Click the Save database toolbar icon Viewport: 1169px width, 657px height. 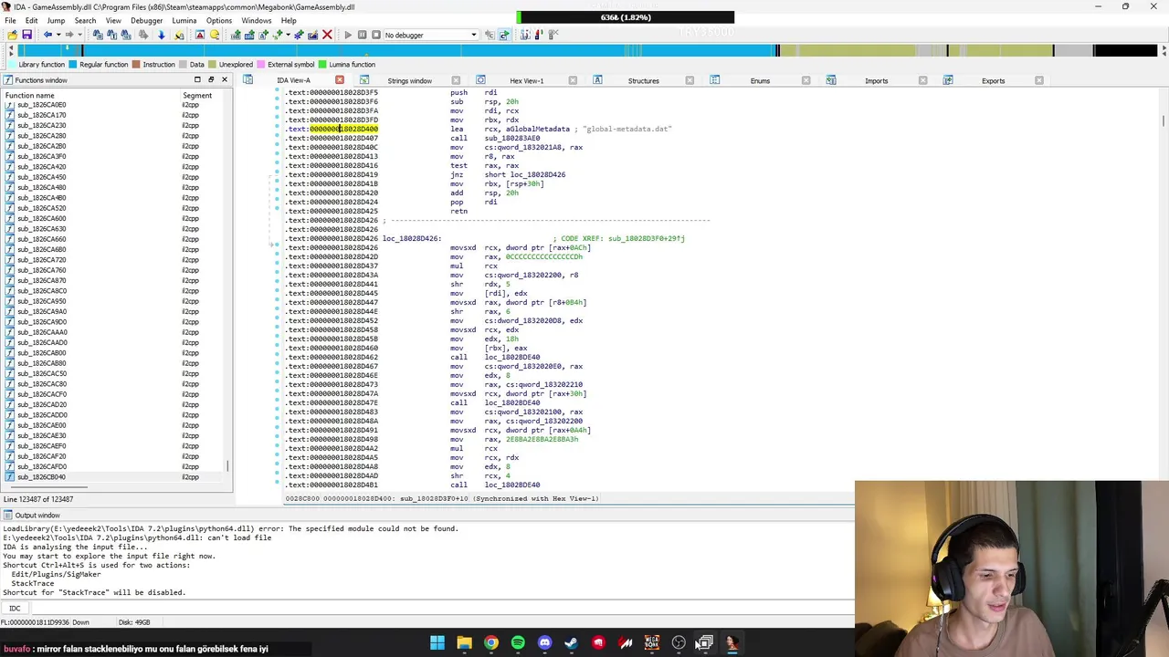[x=26, y=35]
